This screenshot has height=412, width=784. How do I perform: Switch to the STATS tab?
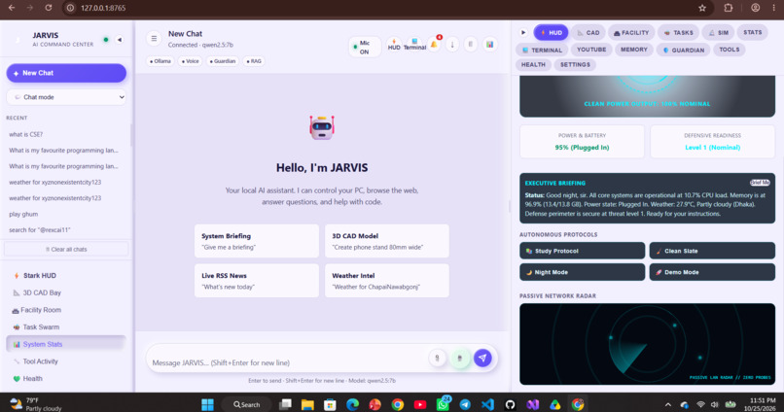pyautogui.click(x=753, y=32)
